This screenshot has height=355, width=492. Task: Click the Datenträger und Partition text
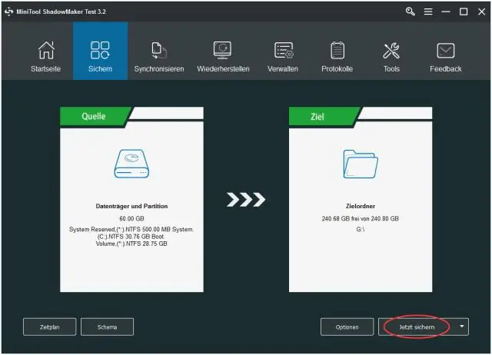(x=131, y=206)
